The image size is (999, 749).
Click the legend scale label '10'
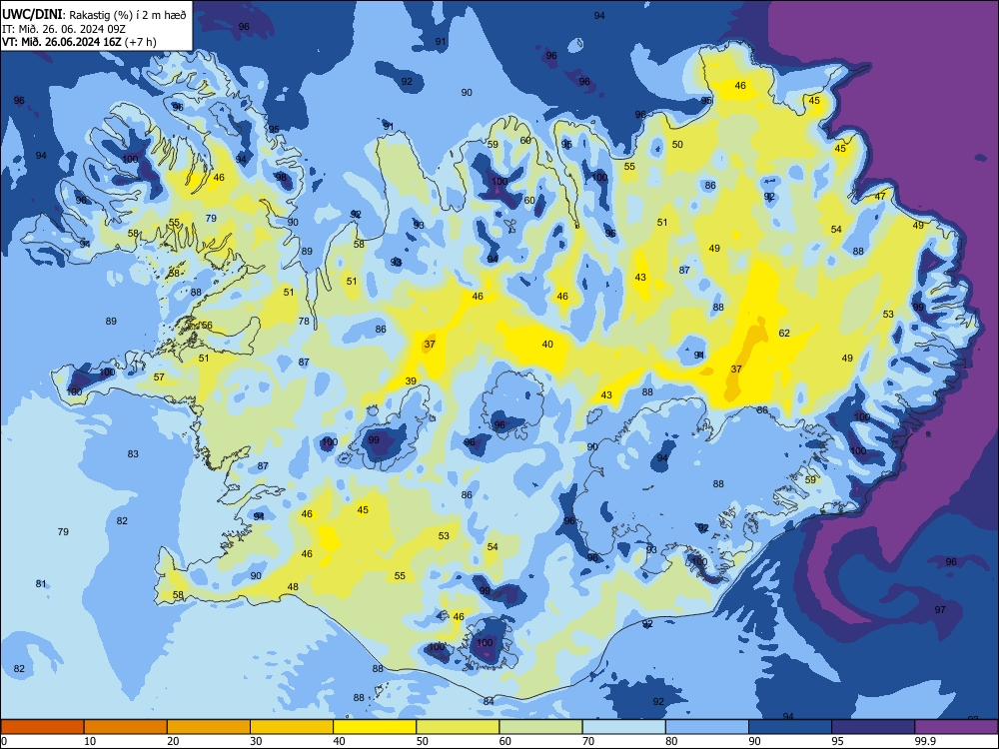tap(90, 741)
